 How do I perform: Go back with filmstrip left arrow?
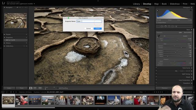13,92
